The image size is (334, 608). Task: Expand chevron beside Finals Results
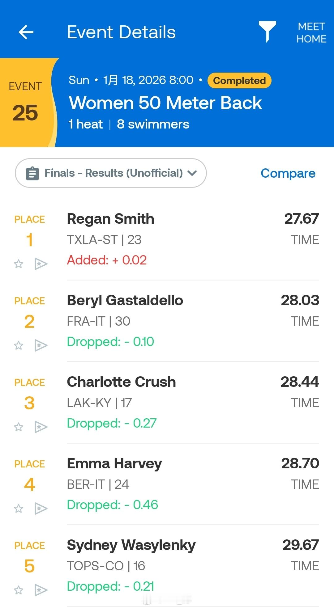192,173
